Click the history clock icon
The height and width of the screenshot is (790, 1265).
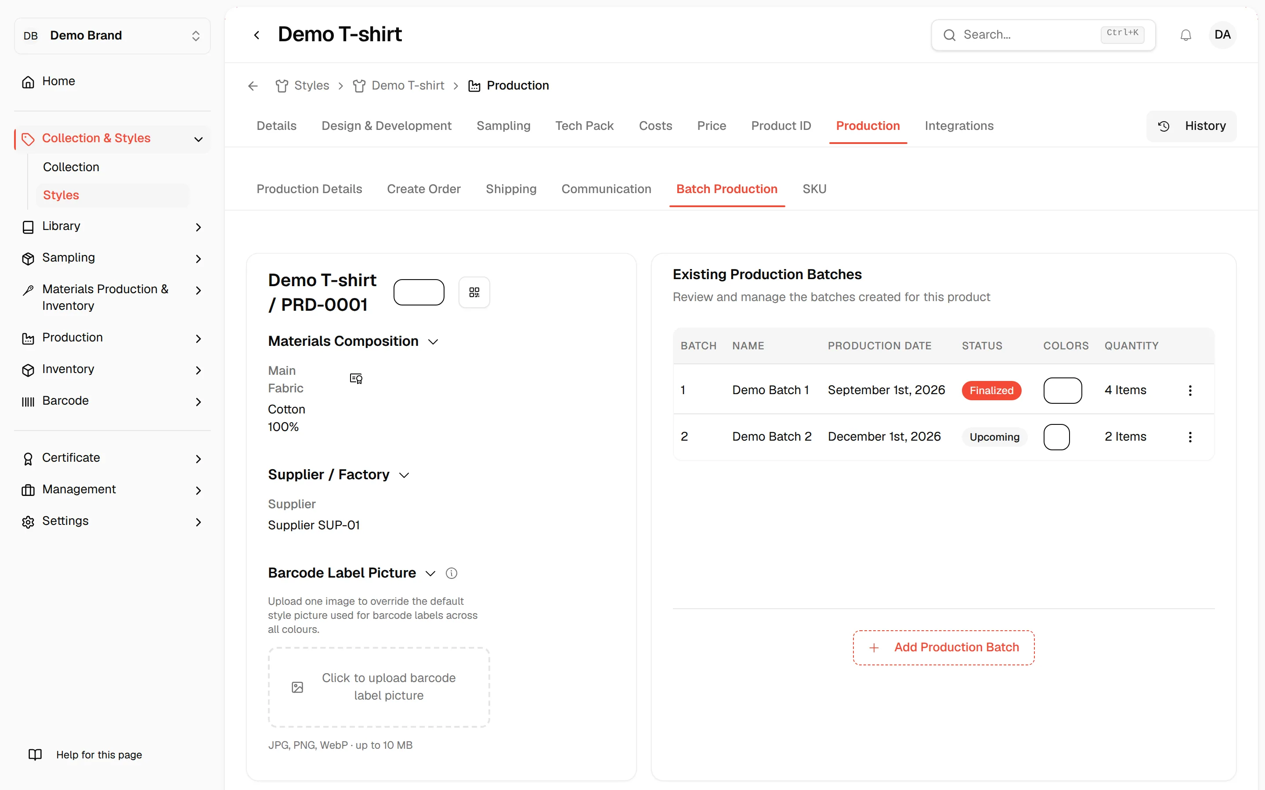coord(1164,126)
